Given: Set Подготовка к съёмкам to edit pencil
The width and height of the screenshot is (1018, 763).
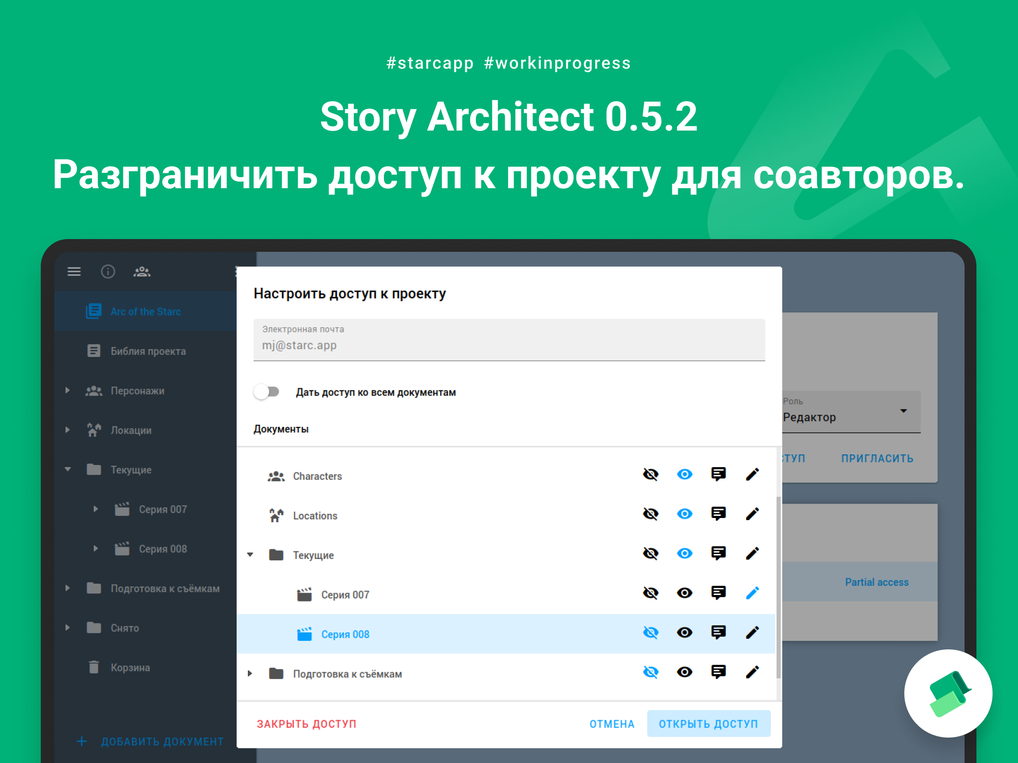Looking at the screenshot, I should coord(752,672).
